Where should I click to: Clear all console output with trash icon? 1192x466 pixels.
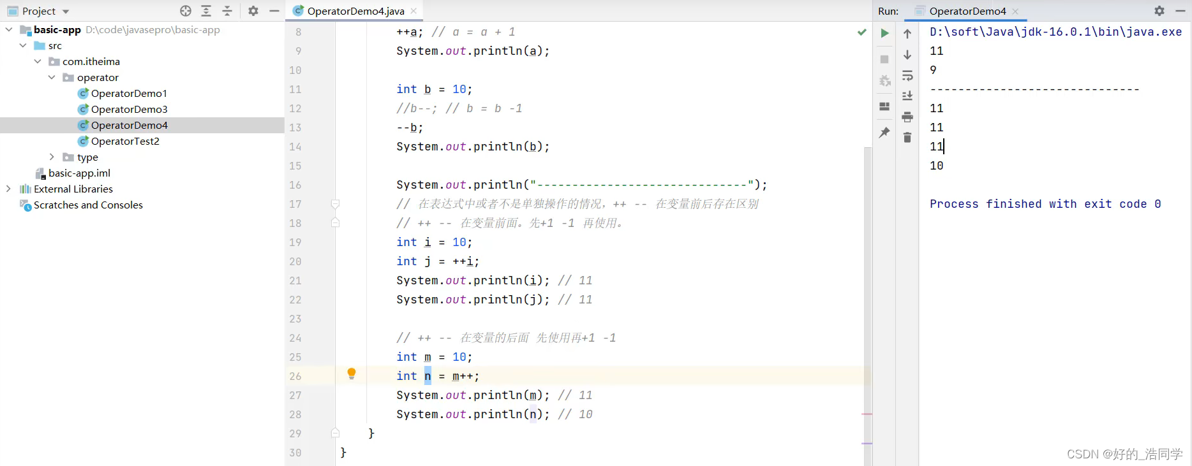[x=907, y=137]
